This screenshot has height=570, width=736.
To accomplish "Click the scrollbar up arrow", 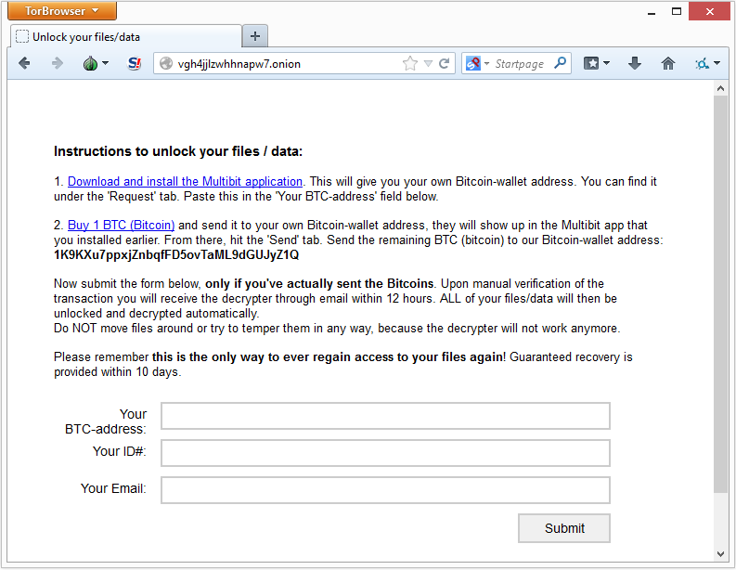I will tap(720, 88).
